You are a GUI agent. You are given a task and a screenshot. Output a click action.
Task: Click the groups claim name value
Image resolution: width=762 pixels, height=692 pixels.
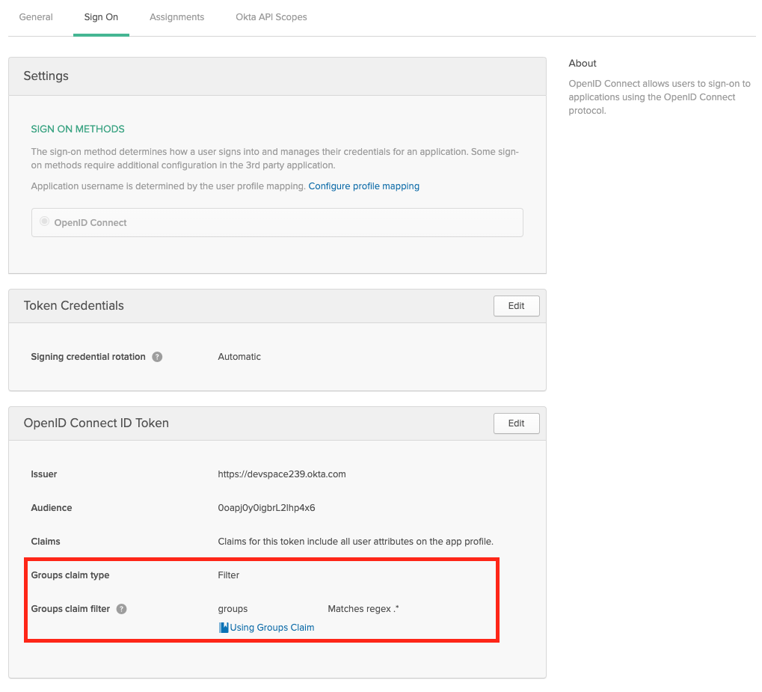click(233, 609)
